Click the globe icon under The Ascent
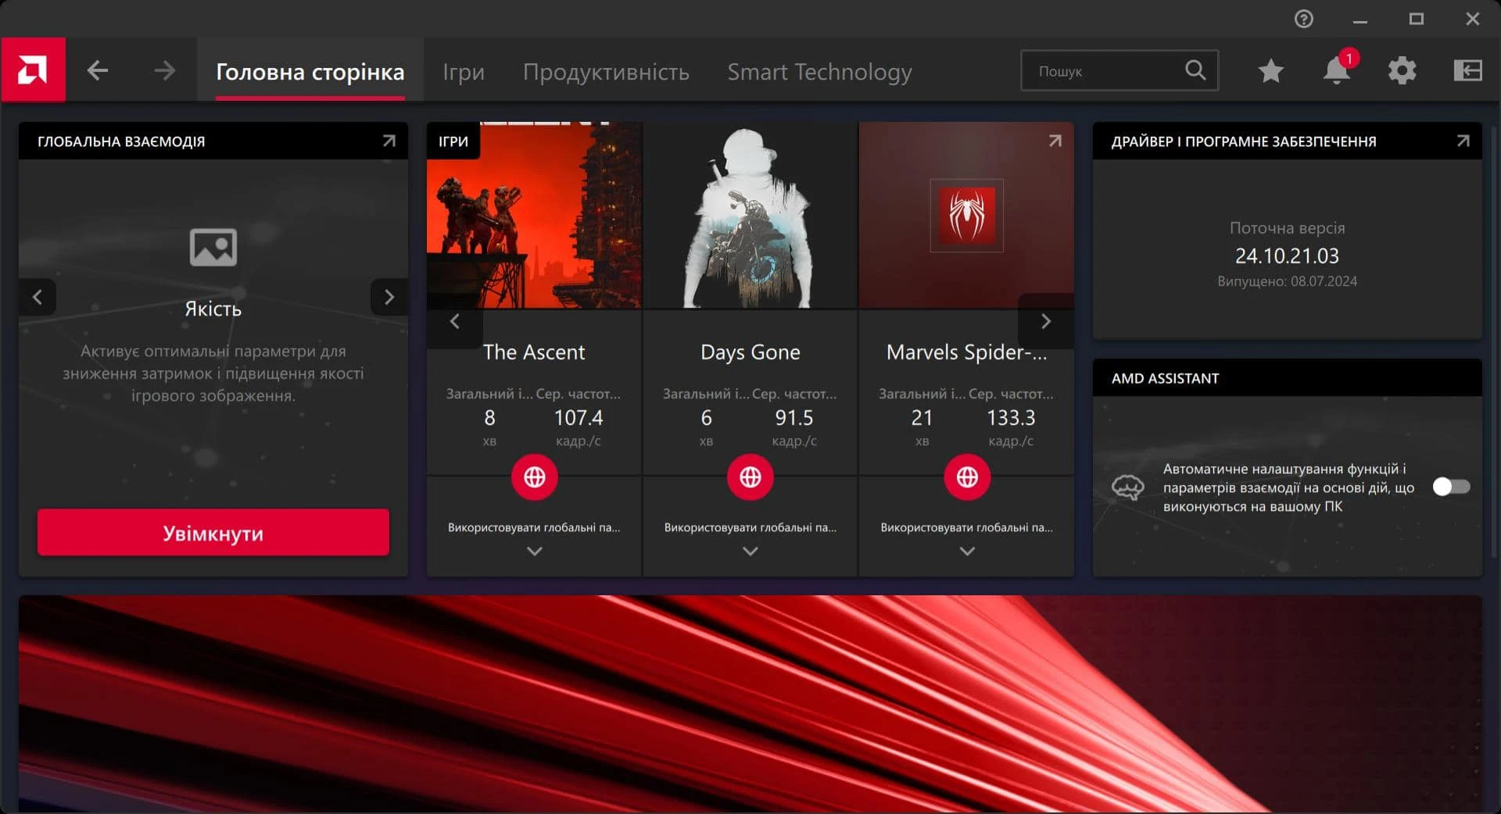This screenshot has height=814, width=1501. [x=534, y=477]
